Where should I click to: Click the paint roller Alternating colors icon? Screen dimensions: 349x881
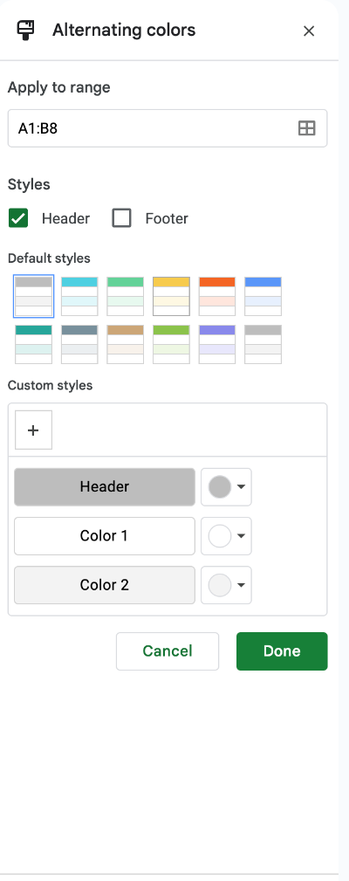tap(25, 30)
